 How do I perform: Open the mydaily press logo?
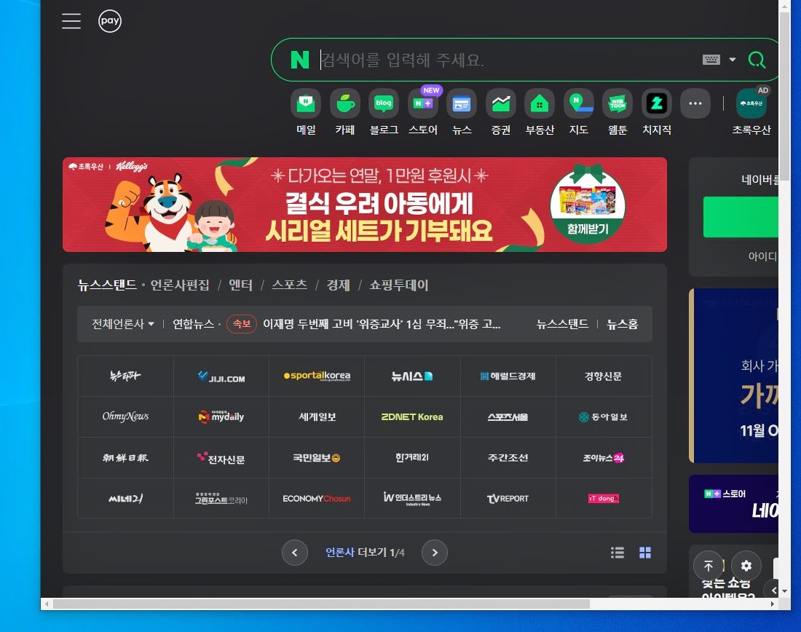pyautogui.click(x=221, y=417)
